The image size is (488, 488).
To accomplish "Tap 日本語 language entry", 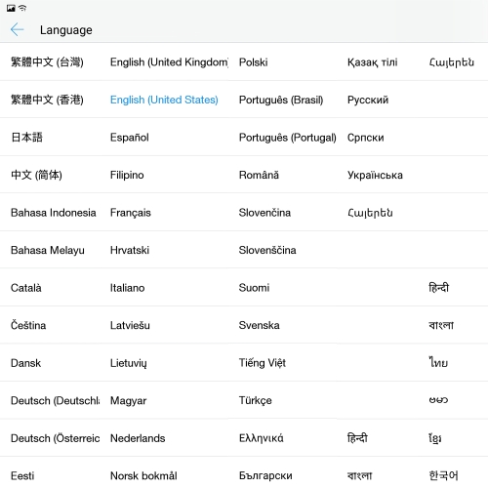I will coord(26,138).
